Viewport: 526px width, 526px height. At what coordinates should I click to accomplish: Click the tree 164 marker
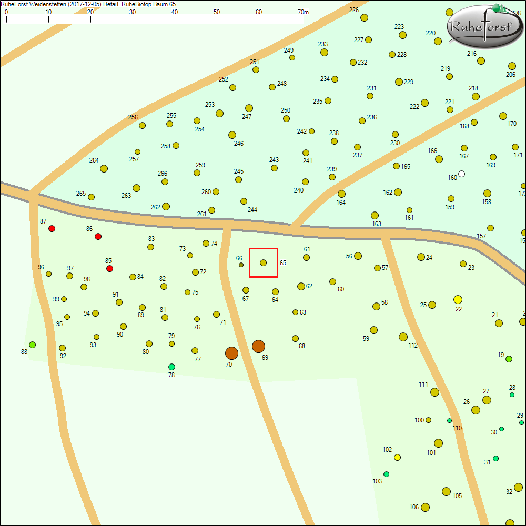pyautogui.click(x=341, y=194)
